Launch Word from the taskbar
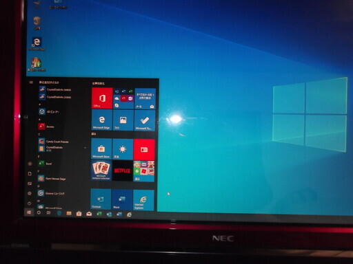Viewport: 353px width, 264px height. click(119, 214)
